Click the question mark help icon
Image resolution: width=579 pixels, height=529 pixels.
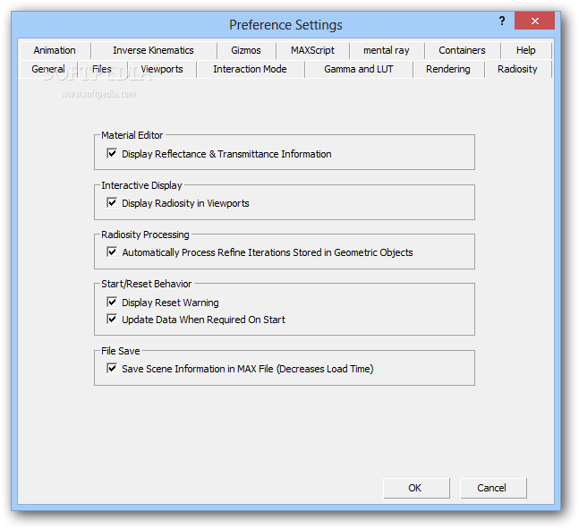502,21
